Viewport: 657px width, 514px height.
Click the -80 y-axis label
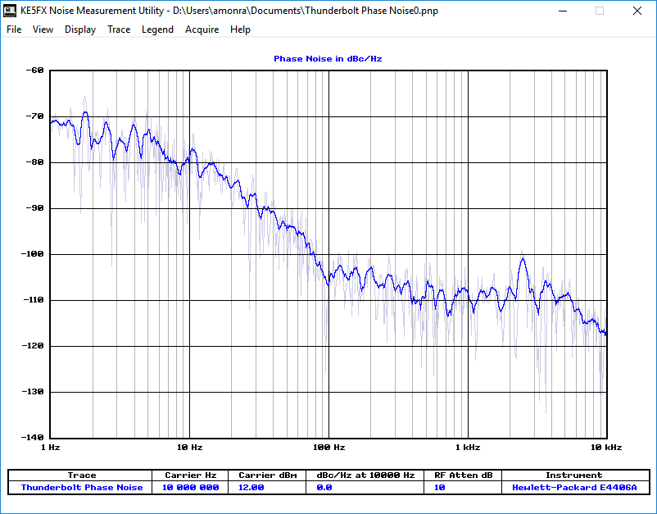[x=34, y=162]
